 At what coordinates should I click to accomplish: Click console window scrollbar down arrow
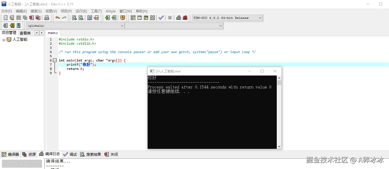coord(279,146)
